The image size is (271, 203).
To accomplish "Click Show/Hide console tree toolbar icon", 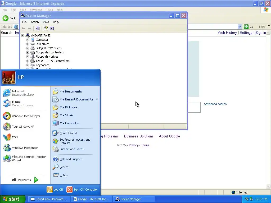I will click(x=38, y=28).
